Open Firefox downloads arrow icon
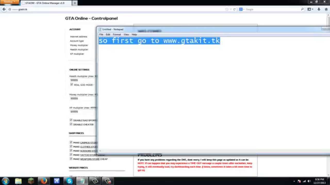Viewport: 330px width, 185px height. 319,9
